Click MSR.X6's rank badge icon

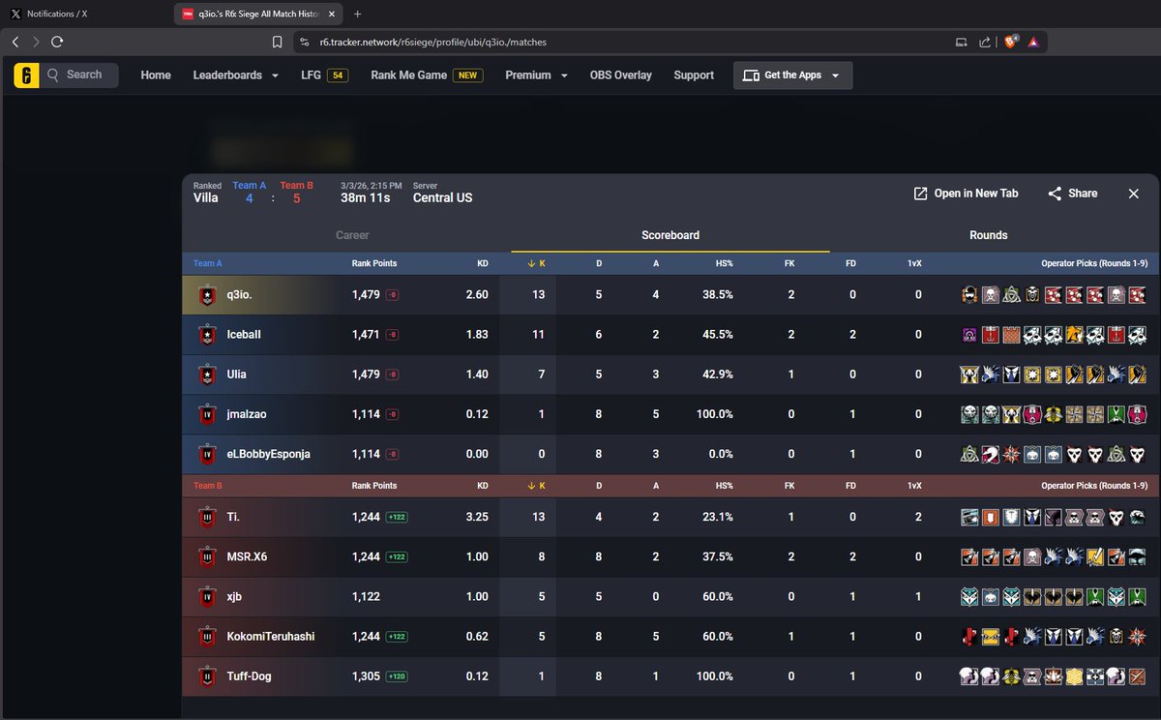(x=205, y=557)
